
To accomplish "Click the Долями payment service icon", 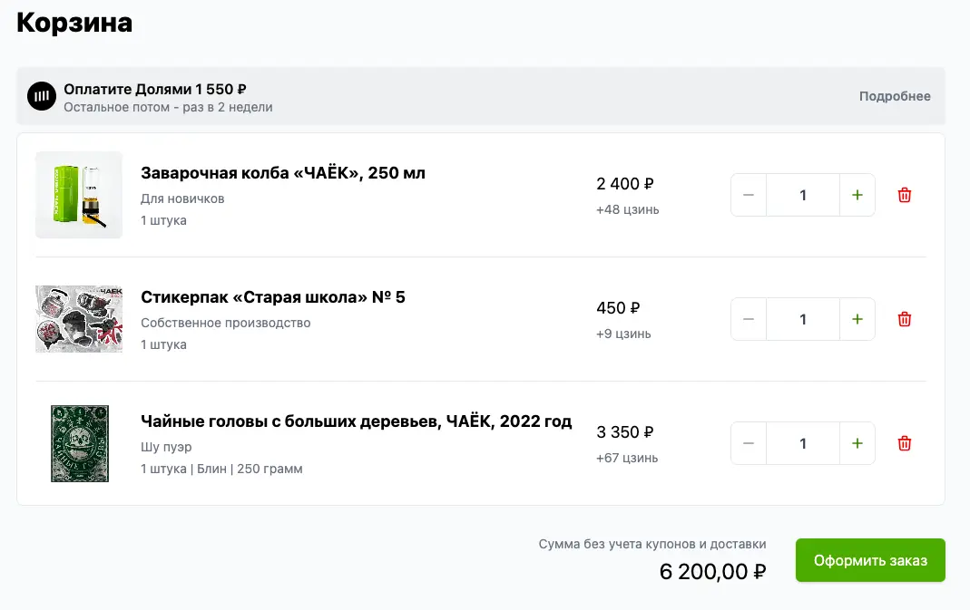I will [41, 95].
